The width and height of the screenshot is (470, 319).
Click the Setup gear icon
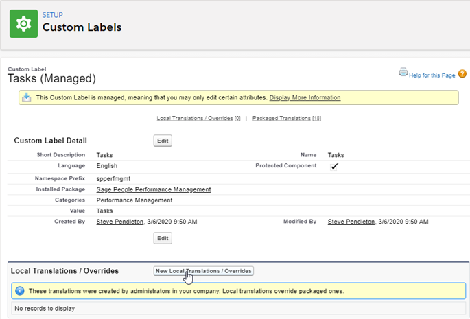[x=23, y=23]
